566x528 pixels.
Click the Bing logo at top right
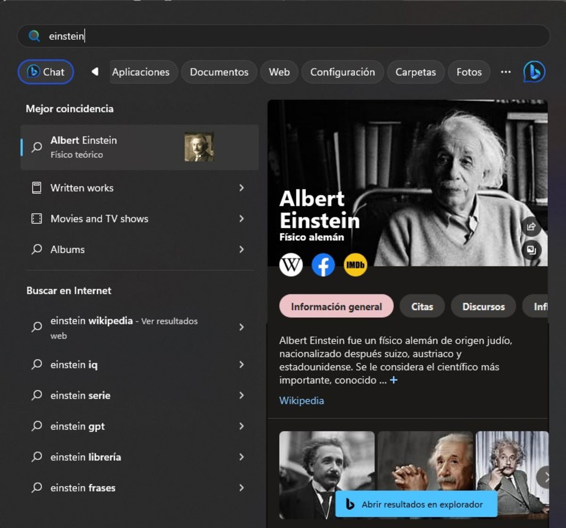point(533,72)
